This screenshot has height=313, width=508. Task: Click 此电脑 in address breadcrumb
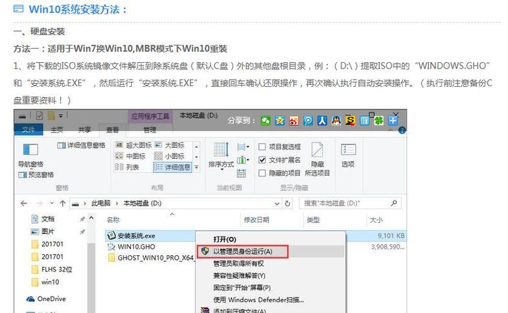pyautogui.click(x=101, y=203)
